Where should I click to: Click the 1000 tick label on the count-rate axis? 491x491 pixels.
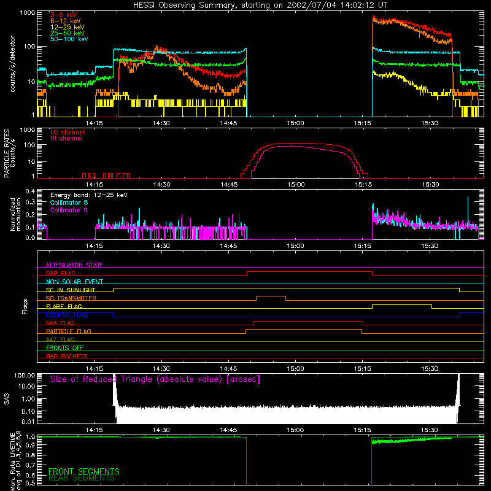tap(28, 13)
